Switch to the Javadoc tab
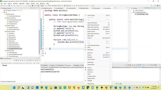 [x=52, y=65]
